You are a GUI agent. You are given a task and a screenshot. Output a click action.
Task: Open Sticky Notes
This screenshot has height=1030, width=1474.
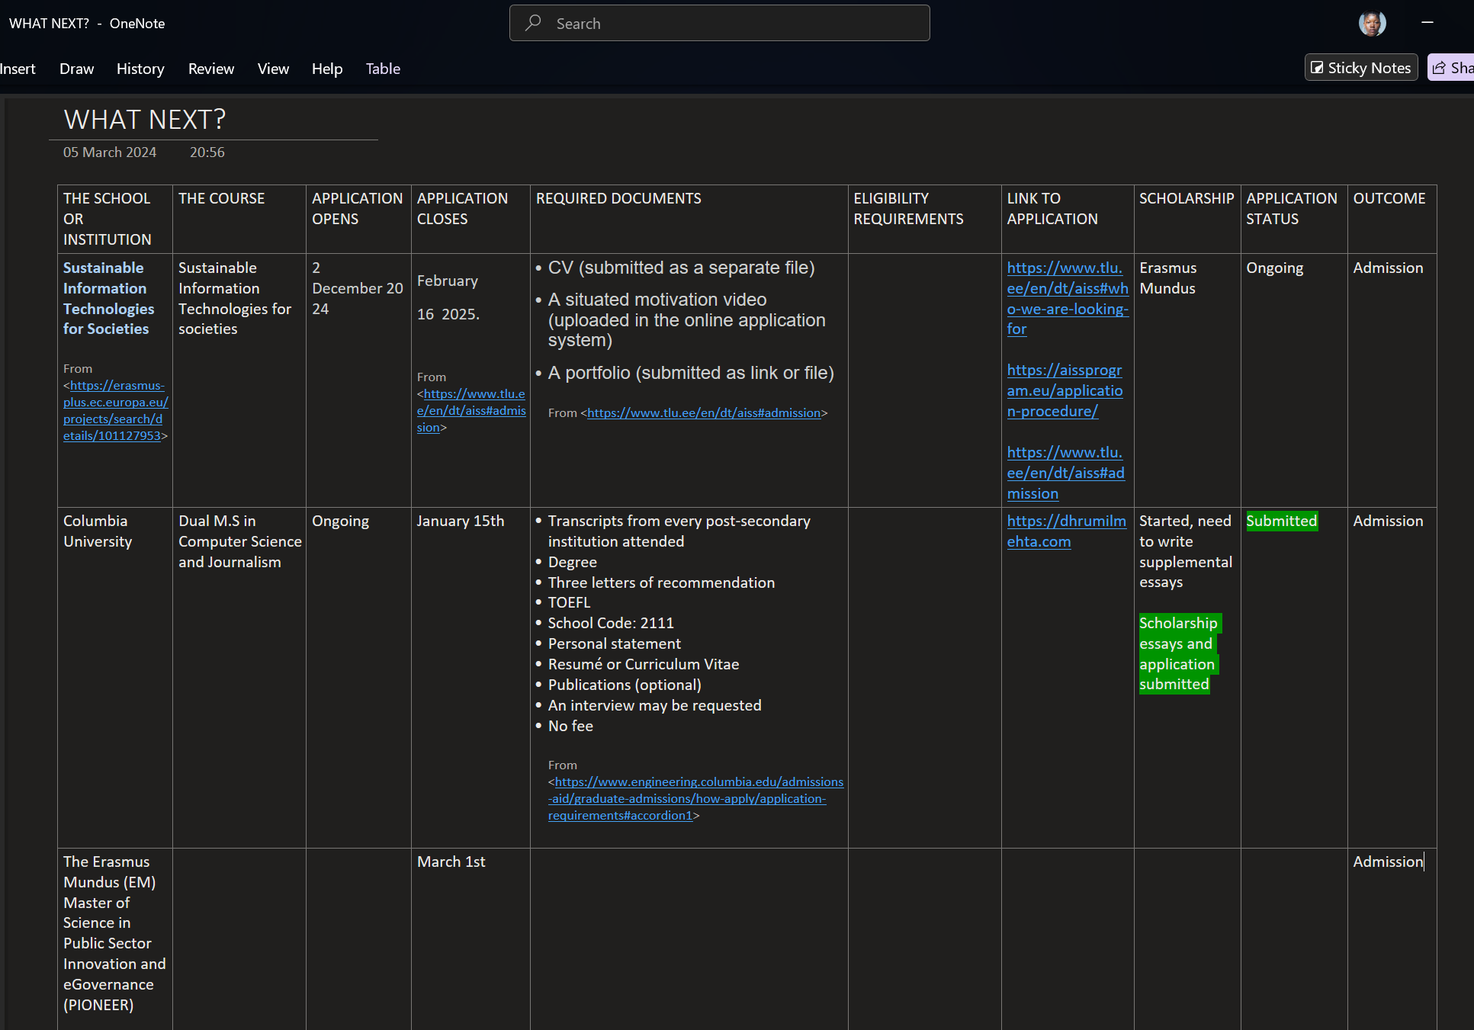[1361, 68]
